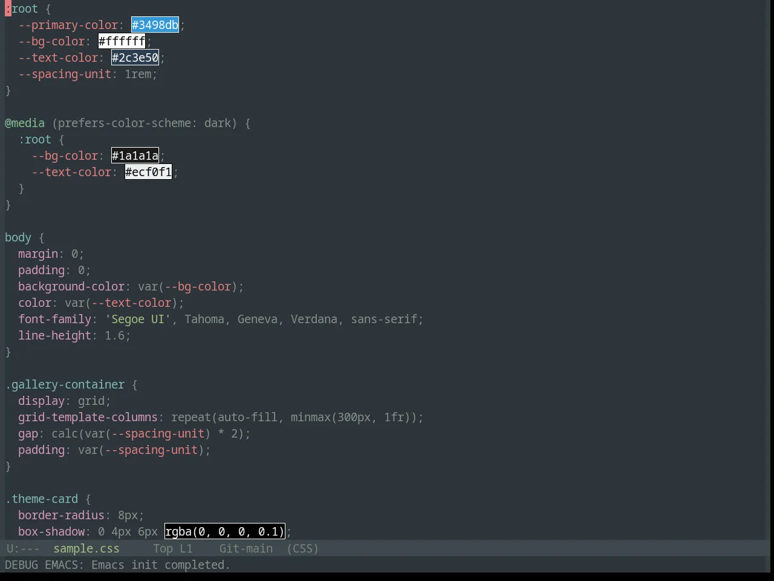Click repeat(auto-fill text
Viewport: 774px width, 581px height.
224,417
